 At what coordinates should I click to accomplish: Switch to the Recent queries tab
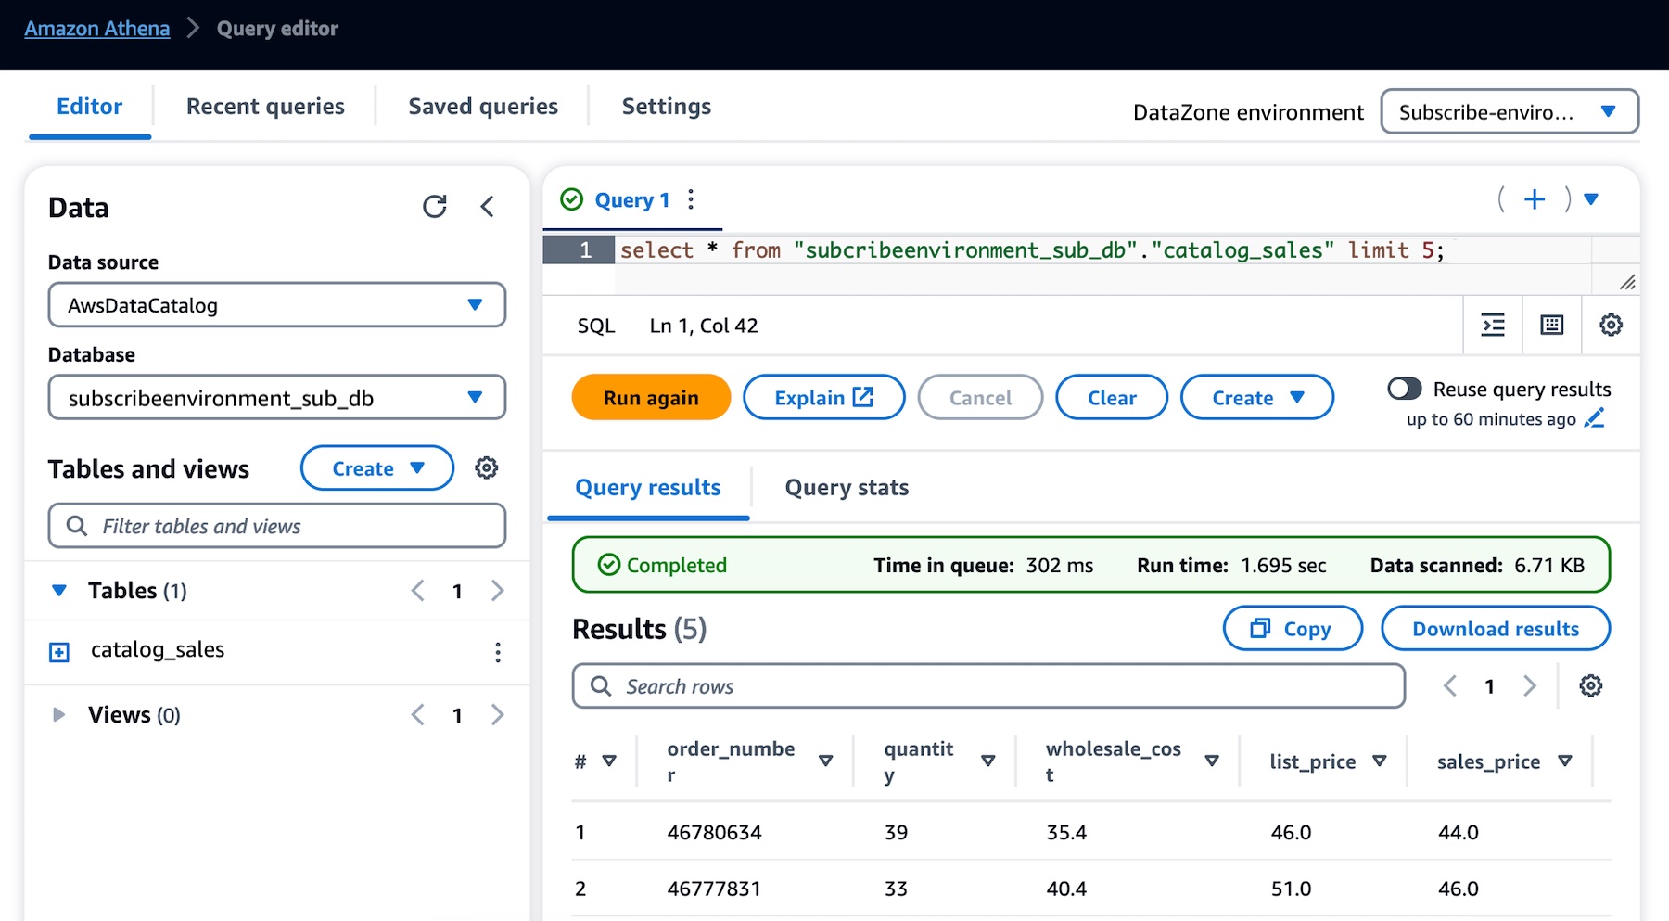(x=265, y=106)
